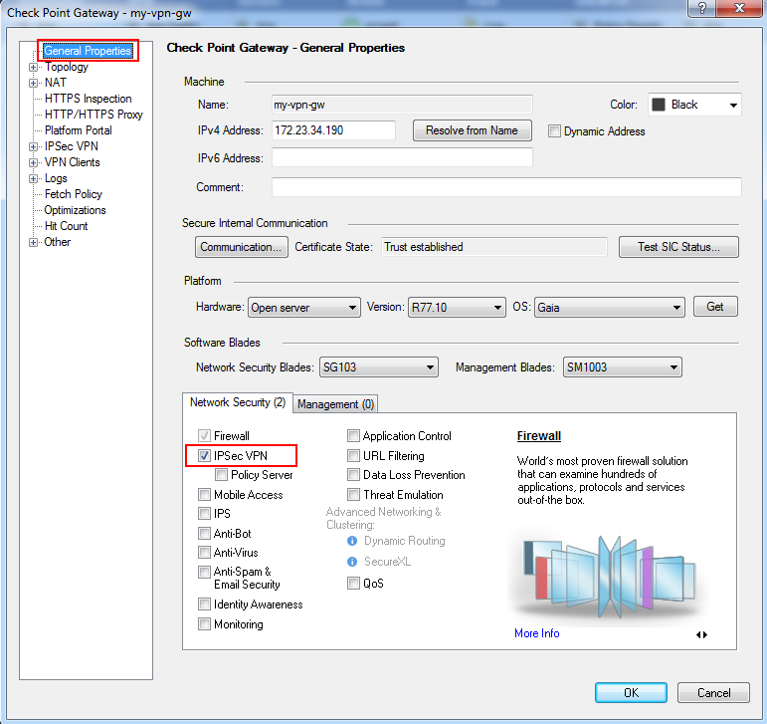The width and height of the screenshot is (767, 724).
Task: Click the grayed Firewall checkbox
Action: pyautogui.click(x=204, y=435)
